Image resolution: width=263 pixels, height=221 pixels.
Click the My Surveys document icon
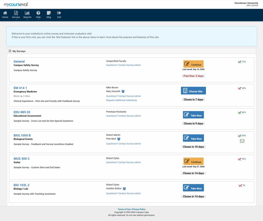(x=10, y=51)
